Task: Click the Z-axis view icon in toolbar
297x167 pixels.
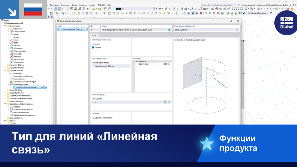Action: point(242,9)
